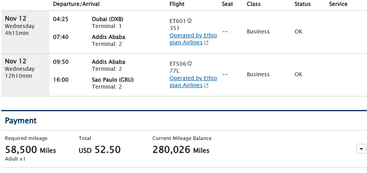This screenshot has height=173, width=367.
Task: Click the Flight column header
Action: (177, 4)
